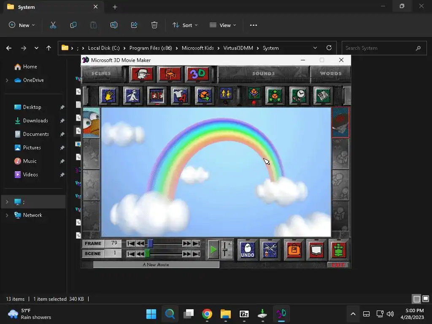Play the movie with green play button
This screenshot has height=324, width=432.
tap(213, 250)
